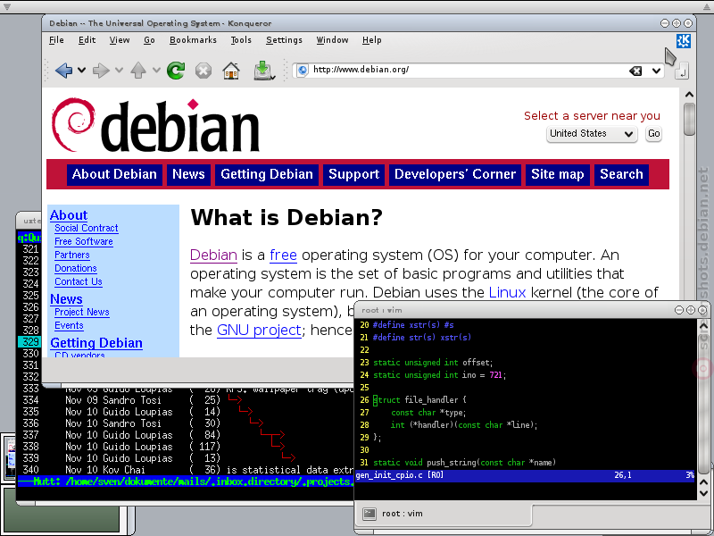Screen dimensions: 714x536
Task: Open the News sidebar heading link
Action: (66, 299)
